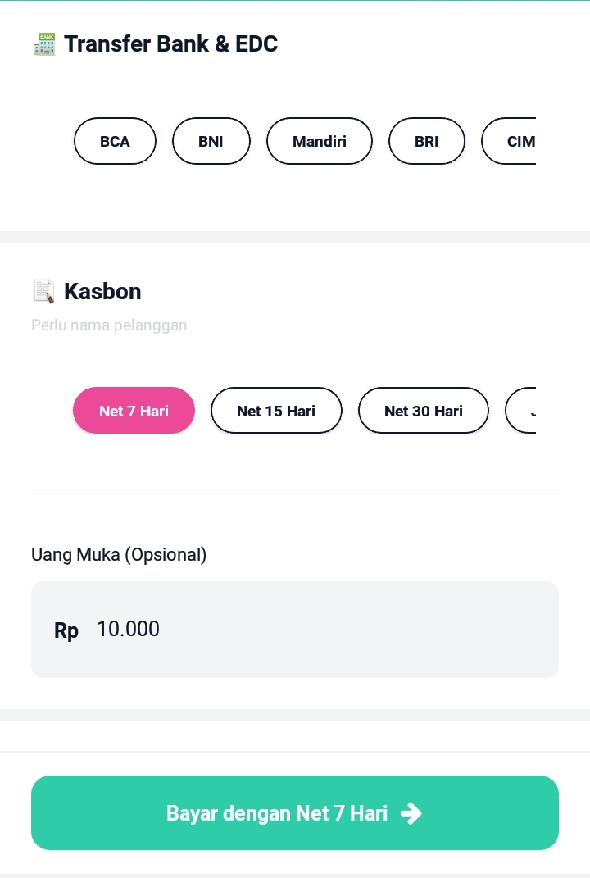Click the Perlu nama pelanggan hint text
Viewport: 590px width, 878px height.
tap(109, 325)
